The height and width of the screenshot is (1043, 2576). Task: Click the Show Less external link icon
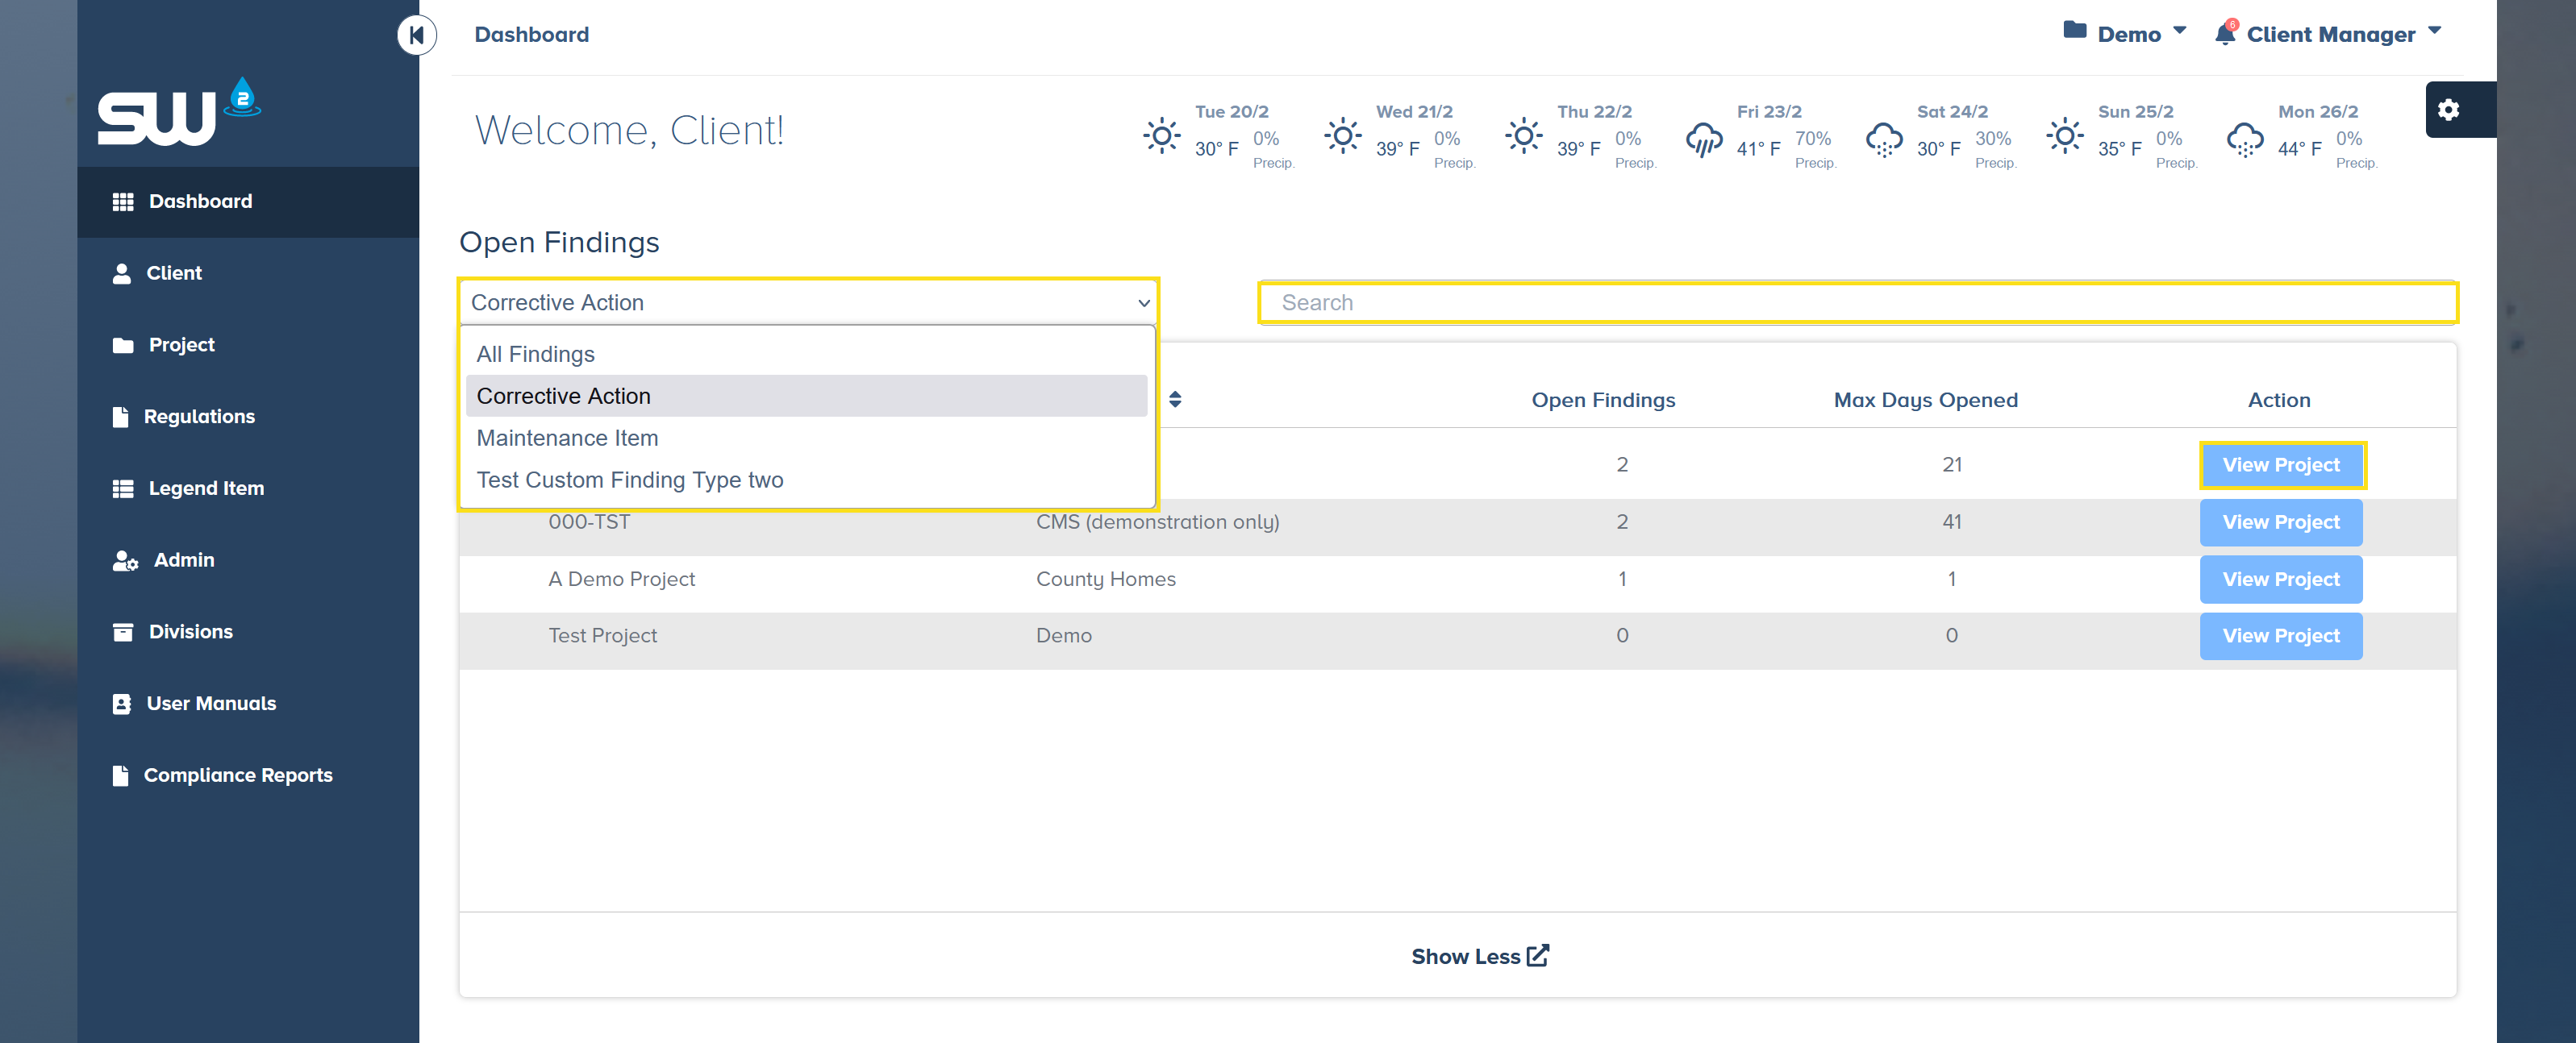(x=1538, y=955)
